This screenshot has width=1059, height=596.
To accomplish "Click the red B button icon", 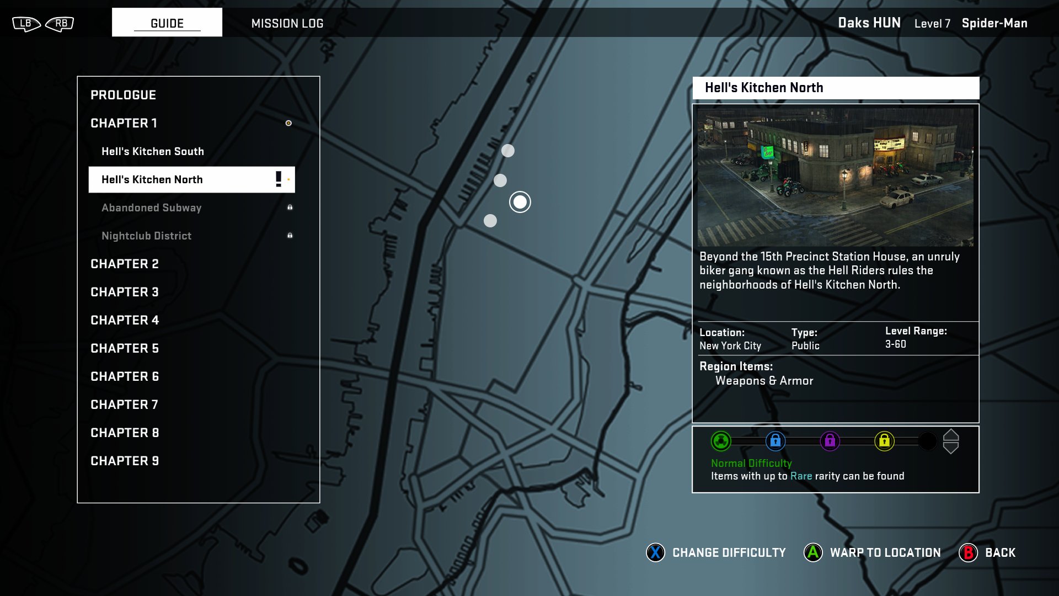I will 969,552.
